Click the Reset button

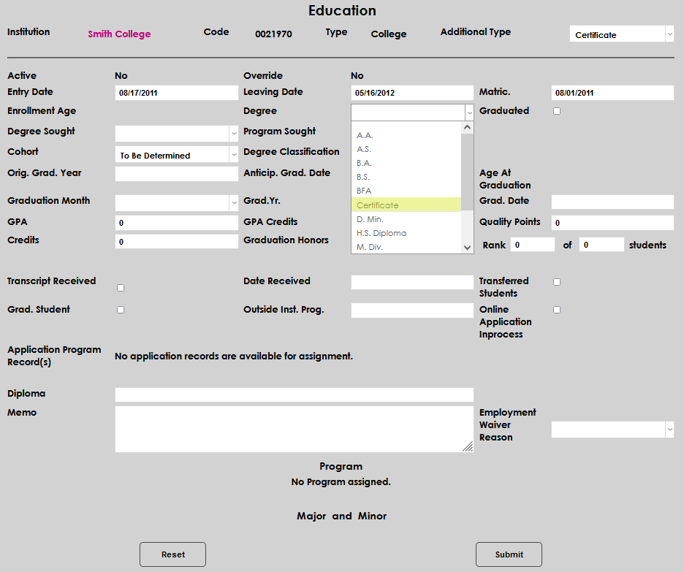[x=172, y=554]
